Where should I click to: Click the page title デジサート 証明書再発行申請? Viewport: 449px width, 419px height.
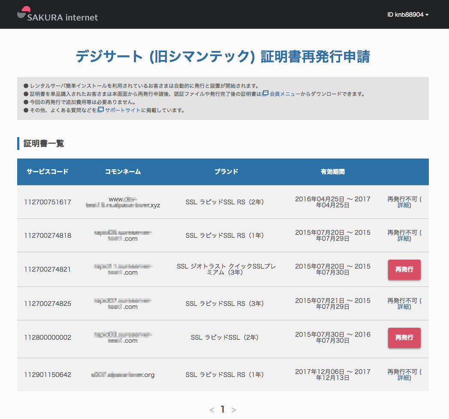point(223,56)
